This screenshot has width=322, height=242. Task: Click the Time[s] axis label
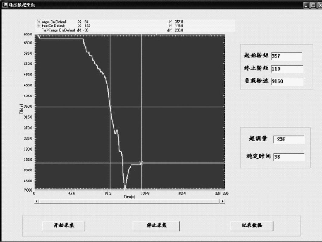coord(129,197)
